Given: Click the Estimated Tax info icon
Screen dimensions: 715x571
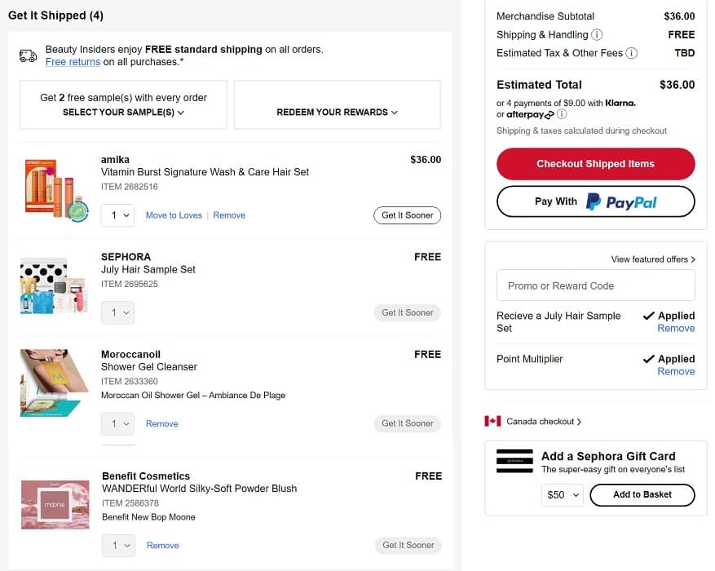Looking at the screenshot, I should point(631,53).
